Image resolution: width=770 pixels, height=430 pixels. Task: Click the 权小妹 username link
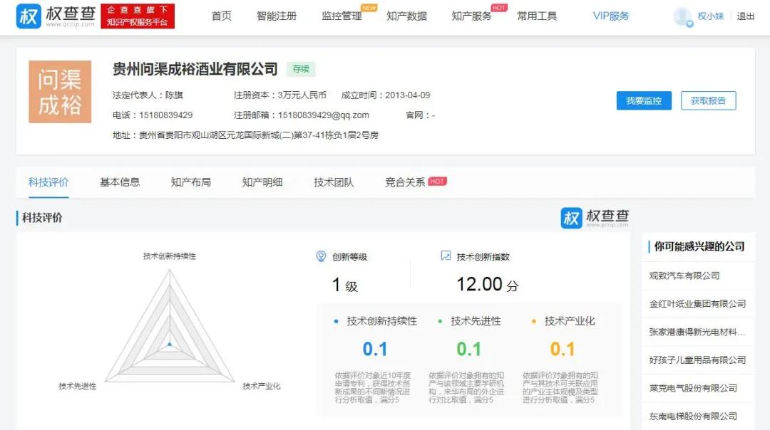click(711, 16)
